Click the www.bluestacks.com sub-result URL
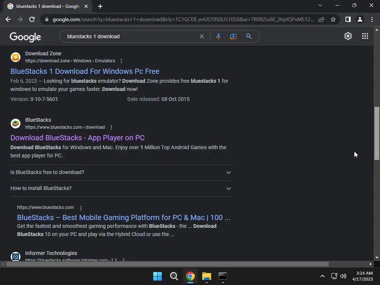The width and height of the screenshot is (380, 285). 45,207
